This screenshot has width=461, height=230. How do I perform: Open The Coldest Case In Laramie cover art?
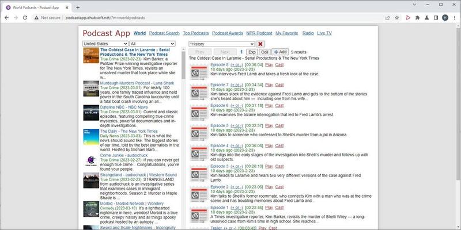tap(91, 55)
